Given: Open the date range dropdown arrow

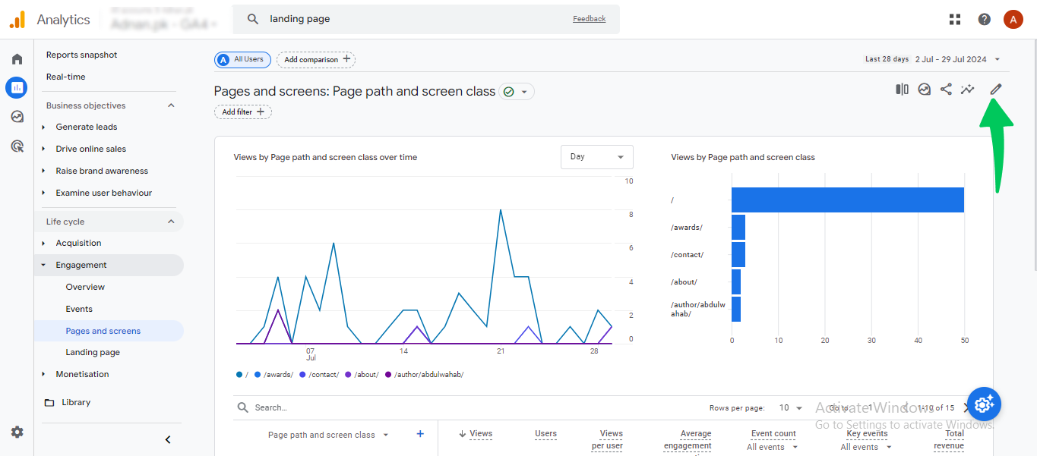Looking at the screenshot, I should [997, 59].
